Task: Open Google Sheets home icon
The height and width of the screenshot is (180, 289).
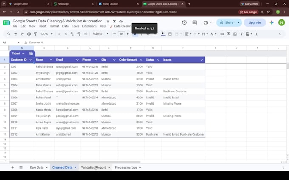Action: pos(6,23)
